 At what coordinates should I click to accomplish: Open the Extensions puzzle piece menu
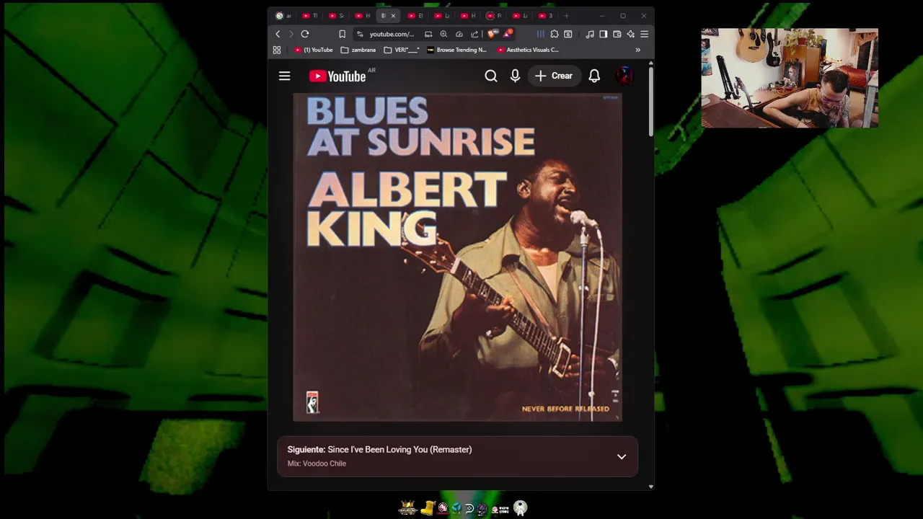(x=554, y=34)
